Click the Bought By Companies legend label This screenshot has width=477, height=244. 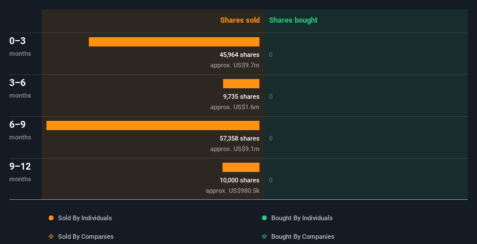pos(303,236)
